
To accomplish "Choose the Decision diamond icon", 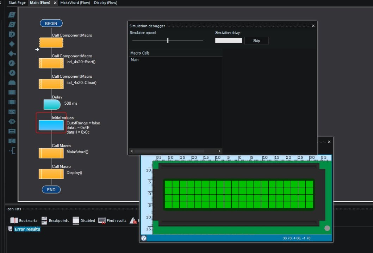I will click(x=12, y=44).
